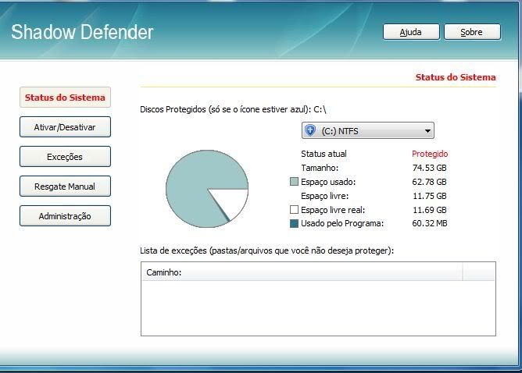The width and height of the screenshot is (522, 373).
Task: Click the 11.75 GB free space value
Action: tap(430, 196)
